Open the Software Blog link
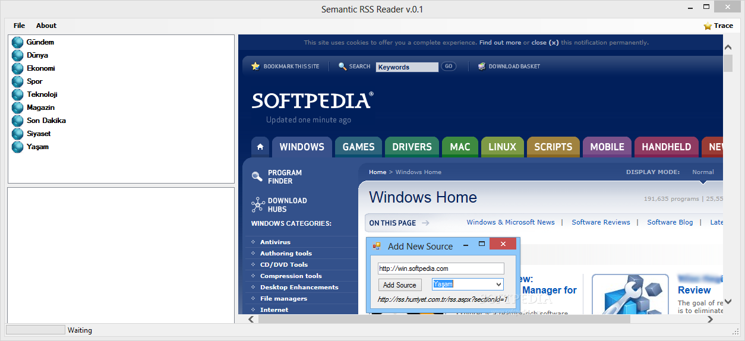This screenshot has width=745, height=341. (670, 222)
